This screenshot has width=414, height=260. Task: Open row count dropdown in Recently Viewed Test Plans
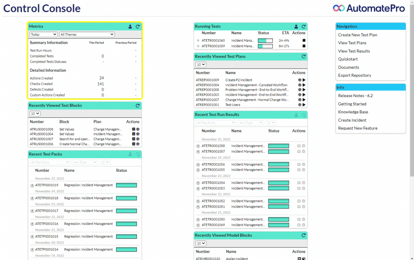pyautogui.click(x=201, y=64)
